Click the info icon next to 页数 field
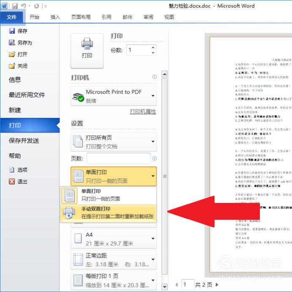 (154, 159)
